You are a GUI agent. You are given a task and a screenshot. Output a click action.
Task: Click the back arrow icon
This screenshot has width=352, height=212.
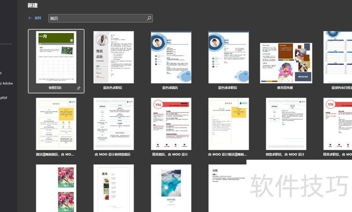(x=30, y=18)
